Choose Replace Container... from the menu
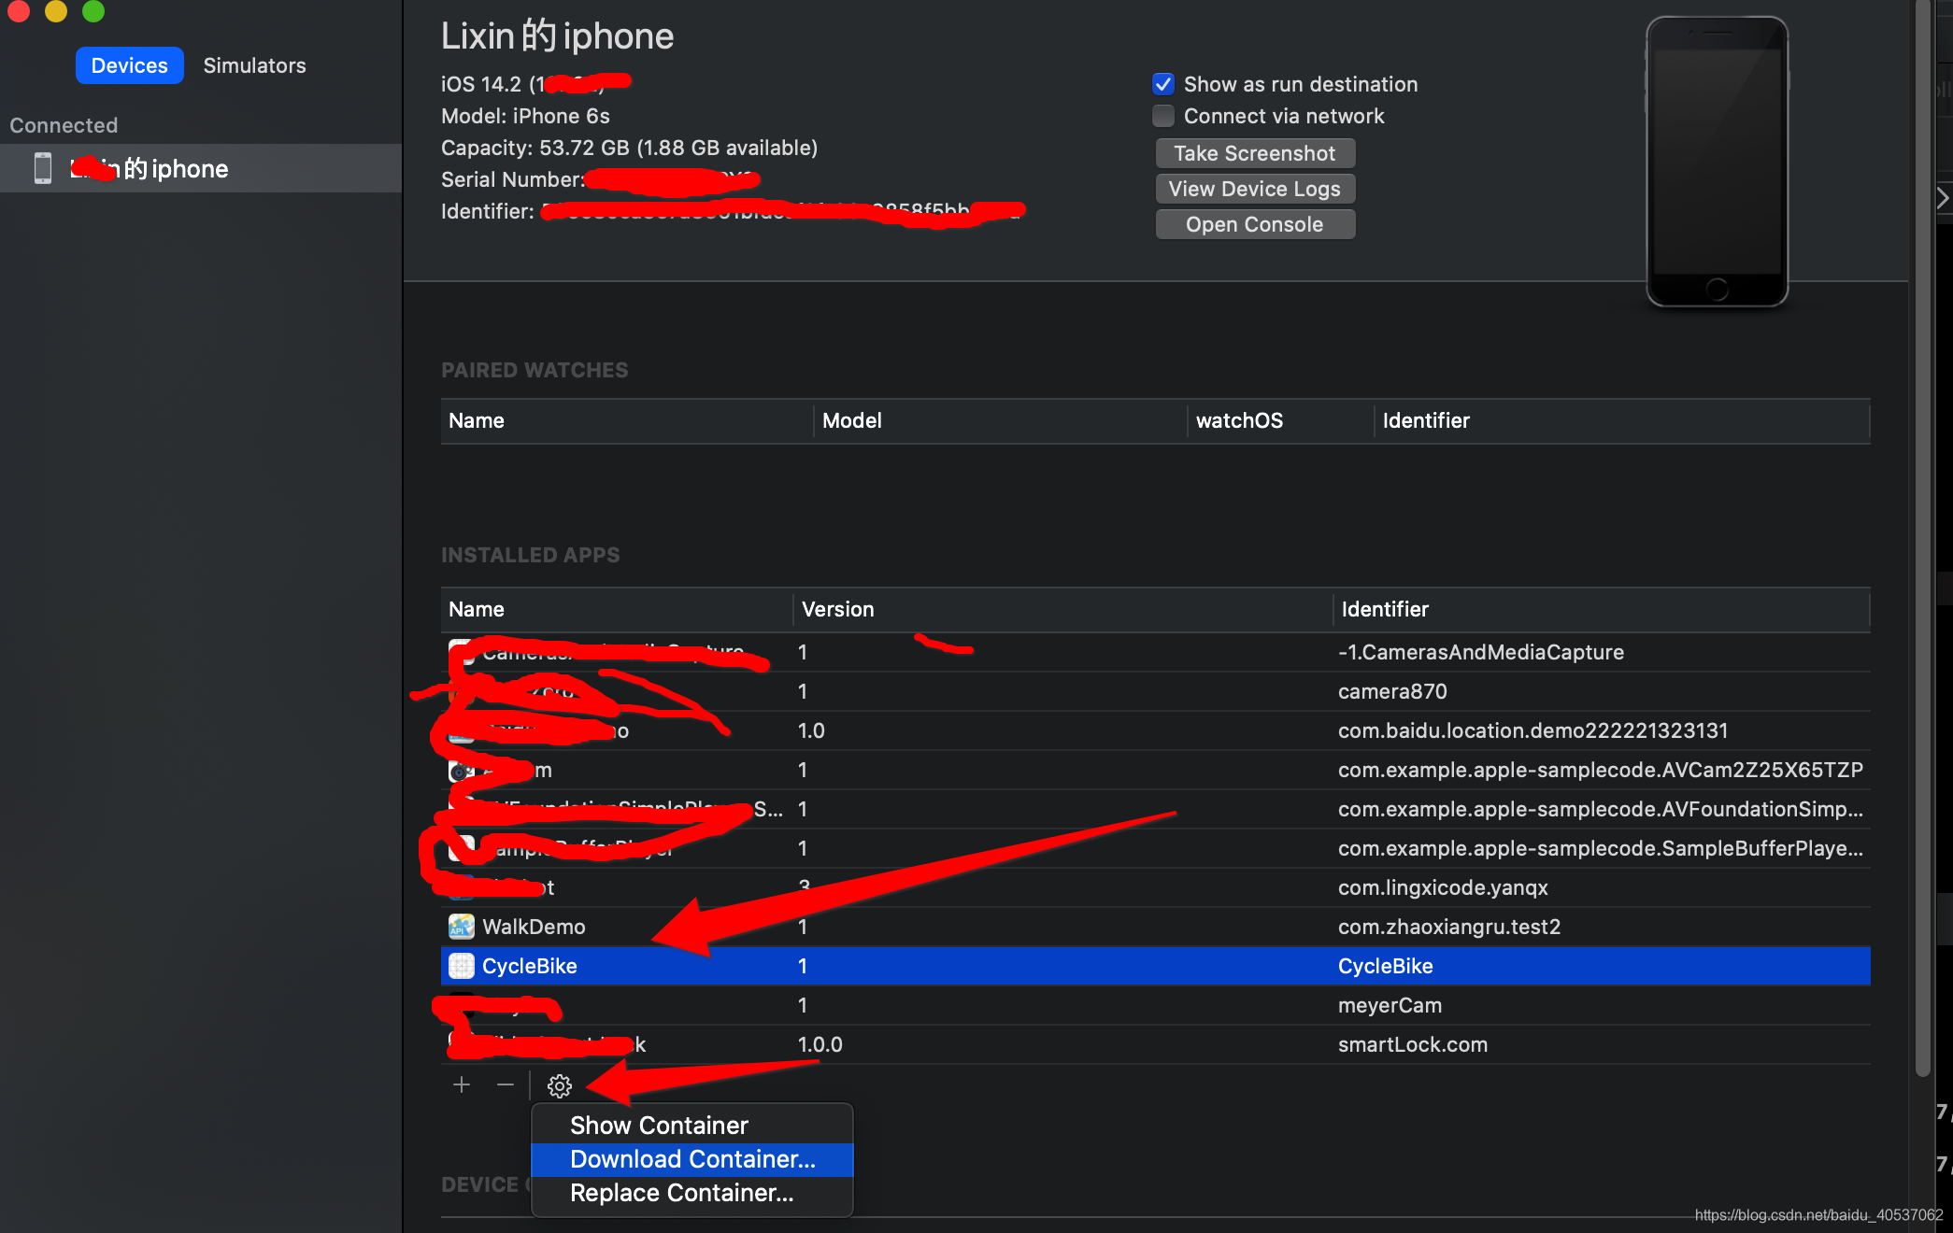 (692, 1193)
